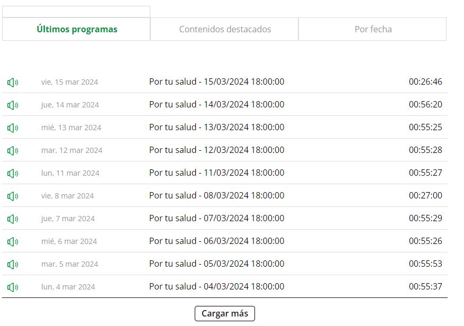Click the speaker icon beside 6 mar 2024
The height and width of the screenshot is (326, 464).
pos(13,241)
